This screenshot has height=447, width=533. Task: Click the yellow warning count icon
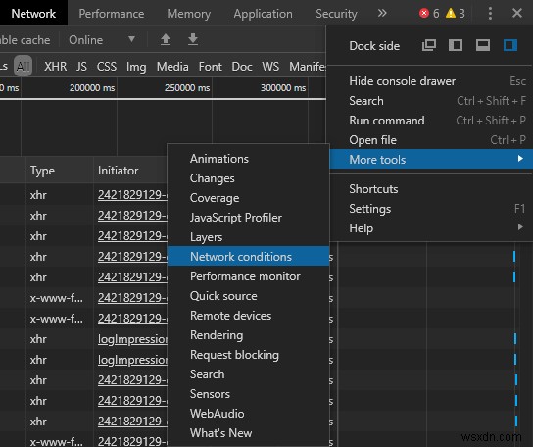451,14
